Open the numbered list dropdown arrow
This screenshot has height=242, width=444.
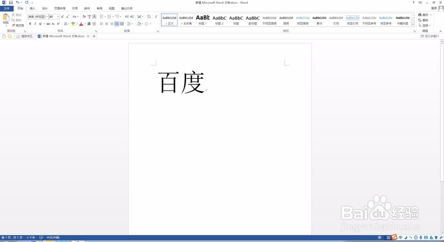(113, 17)
